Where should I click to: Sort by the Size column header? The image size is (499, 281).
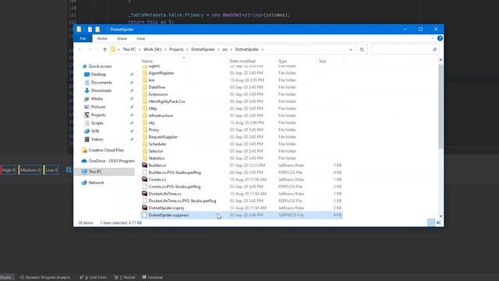[x=322, y=61]
